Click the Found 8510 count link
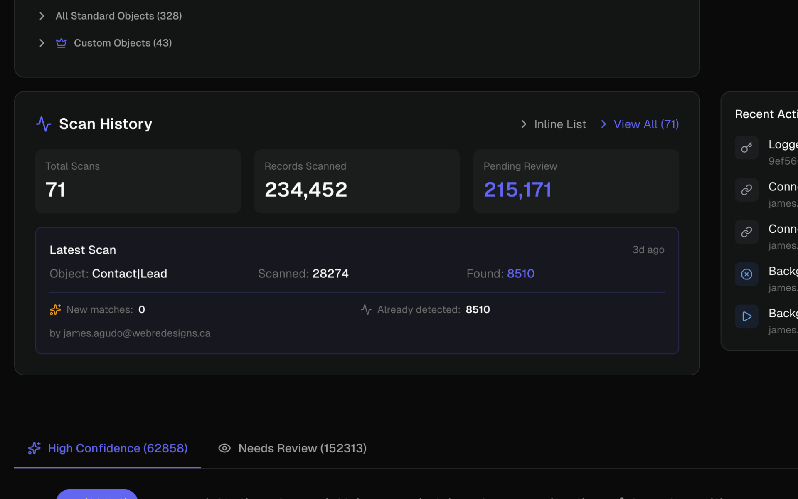This screenshot has width=798, height=499. [520, 274]
